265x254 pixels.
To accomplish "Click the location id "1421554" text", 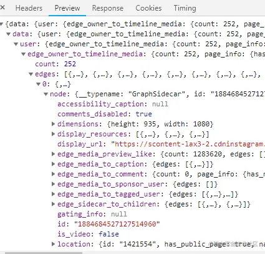I will pyautogui.click(x=138, y=244).
